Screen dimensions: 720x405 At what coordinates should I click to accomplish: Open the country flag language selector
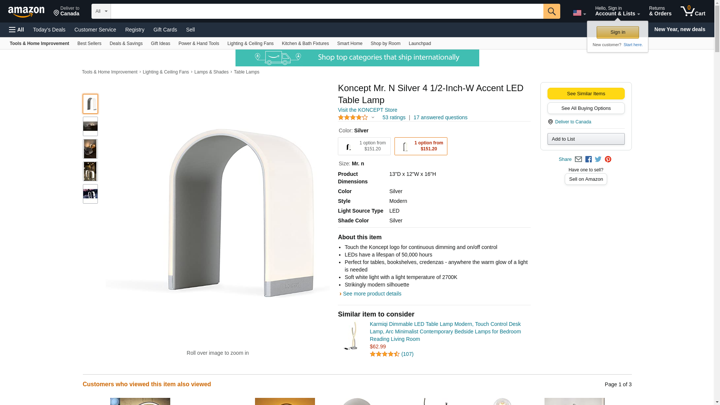tap(579, 13)
